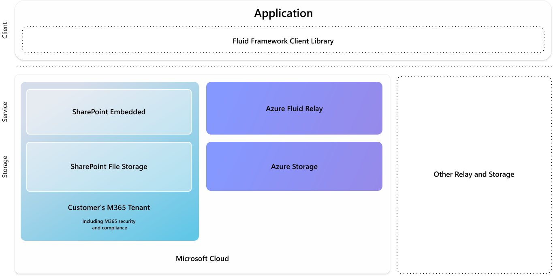Click the Azure Fluid Relay block
553x276 pixels.
click(x=294, y=108)
